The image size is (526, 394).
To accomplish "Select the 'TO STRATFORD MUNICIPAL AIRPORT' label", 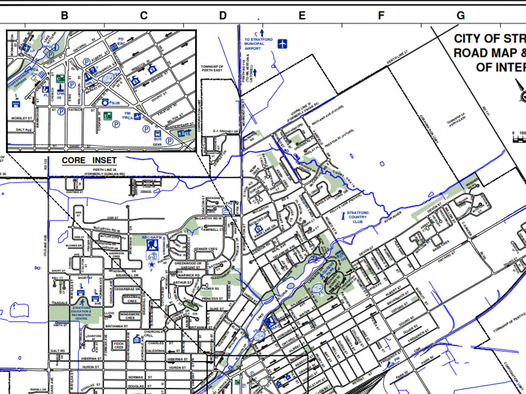I will (x=258, y=44).
